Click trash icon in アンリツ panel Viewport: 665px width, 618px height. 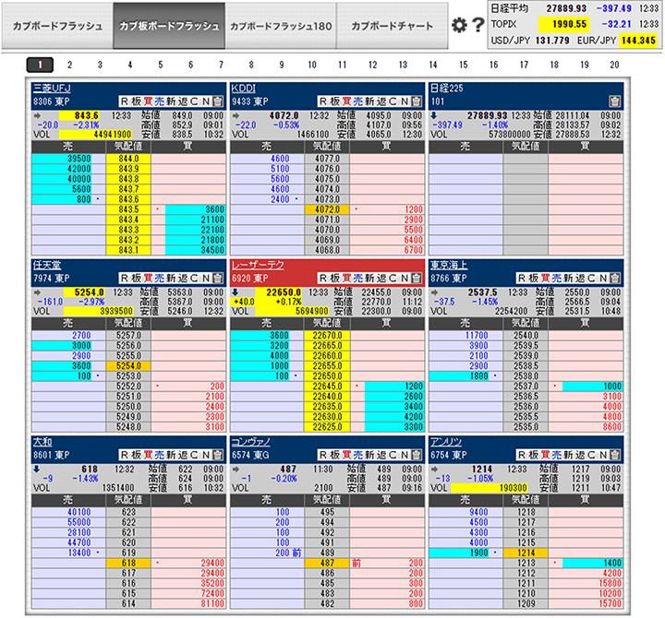(614, 455)
